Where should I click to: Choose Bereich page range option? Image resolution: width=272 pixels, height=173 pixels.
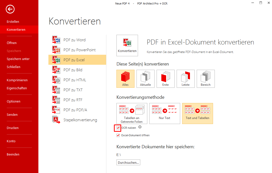[206, 79]
